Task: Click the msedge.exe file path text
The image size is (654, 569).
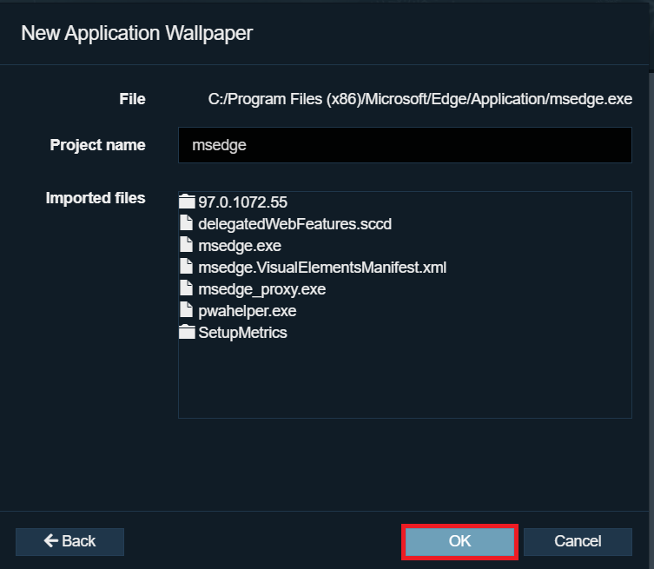Action: tap(419, 99)
